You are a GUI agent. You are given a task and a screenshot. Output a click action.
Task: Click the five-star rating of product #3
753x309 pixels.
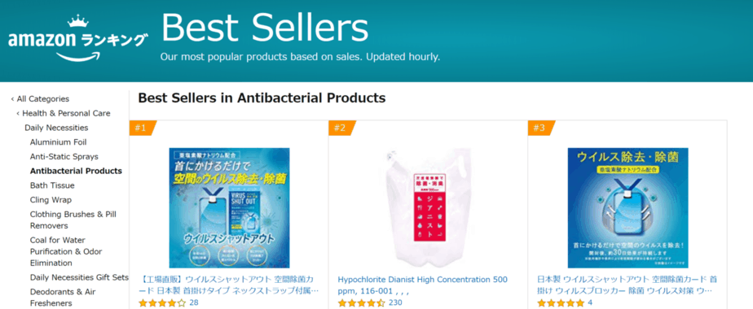click(561, 302)
